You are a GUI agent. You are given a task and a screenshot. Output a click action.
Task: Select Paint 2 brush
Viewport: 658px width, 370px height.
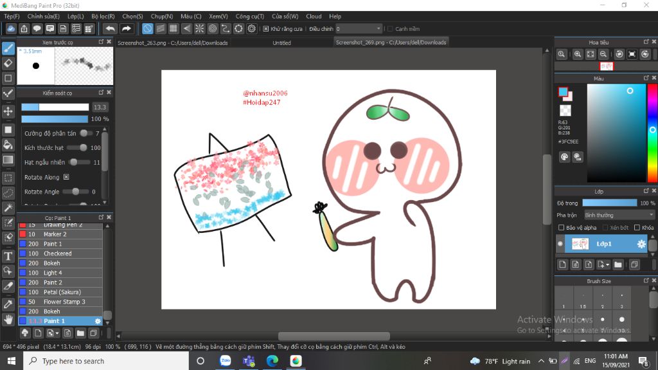tap(60, 282)
